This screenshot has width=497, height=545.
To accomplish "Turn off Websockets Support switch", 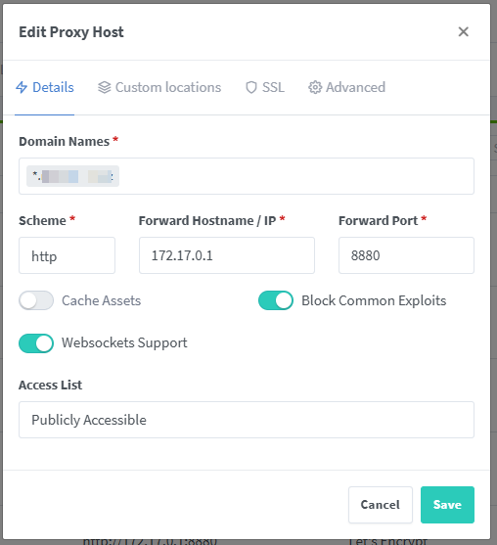I will coord(36,343).
